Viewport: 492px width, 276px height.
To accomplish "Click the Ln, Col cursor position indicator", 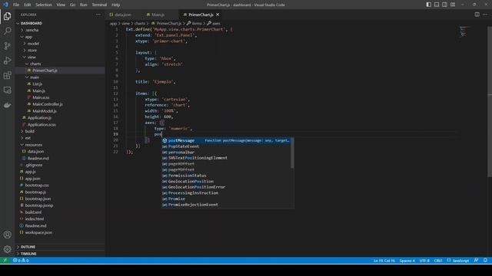I will pos(384,261).
